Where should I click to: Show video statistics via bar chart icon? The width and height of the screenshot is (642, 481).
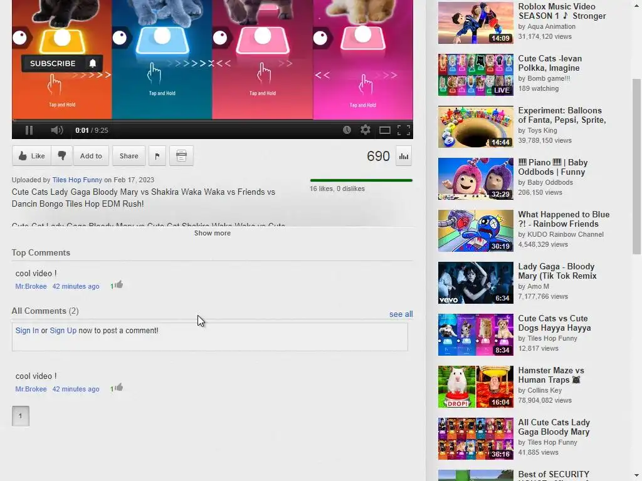[404, 156]
